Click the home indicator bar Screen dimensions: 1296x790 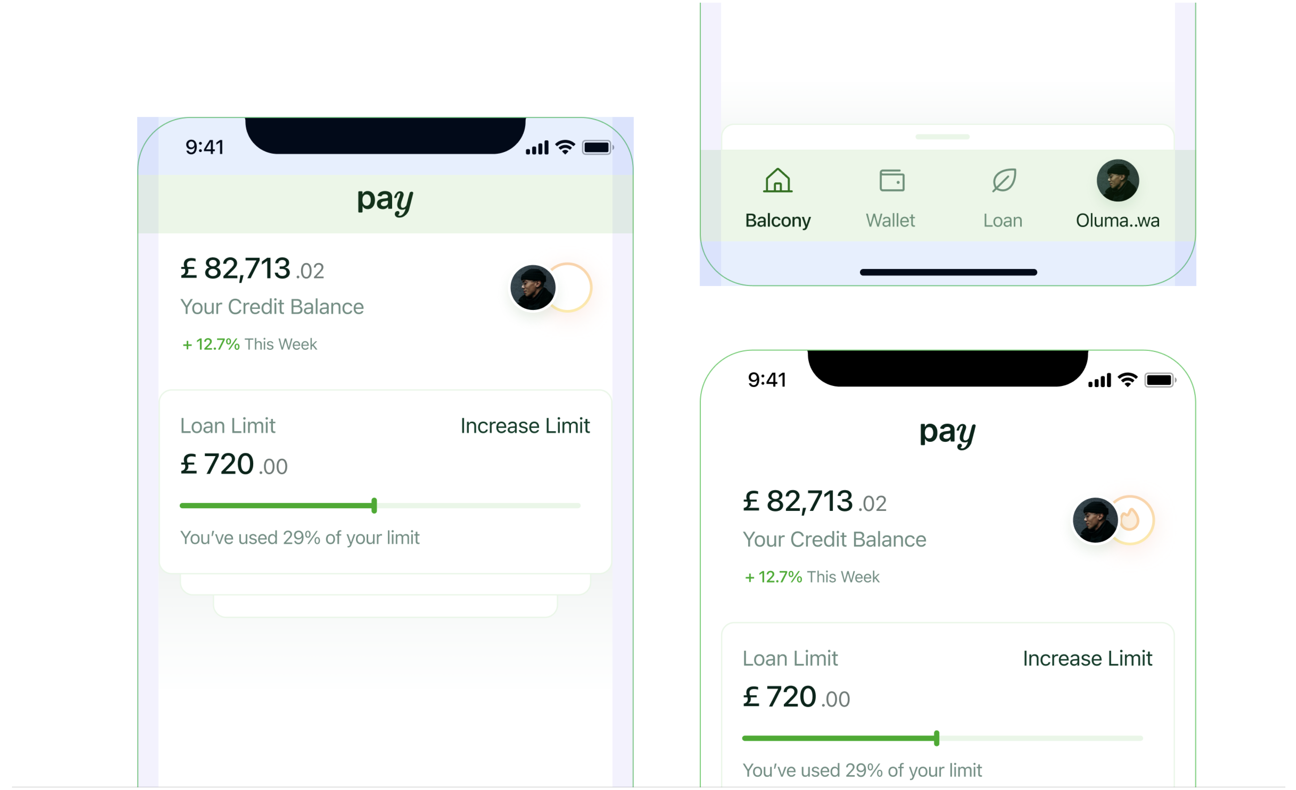click(x=948, y=272)
